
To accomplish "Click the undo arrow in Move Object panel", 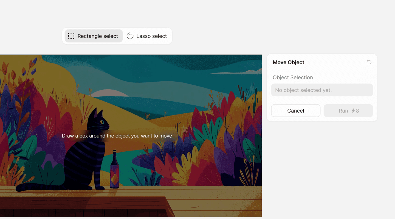I will 369,62.
